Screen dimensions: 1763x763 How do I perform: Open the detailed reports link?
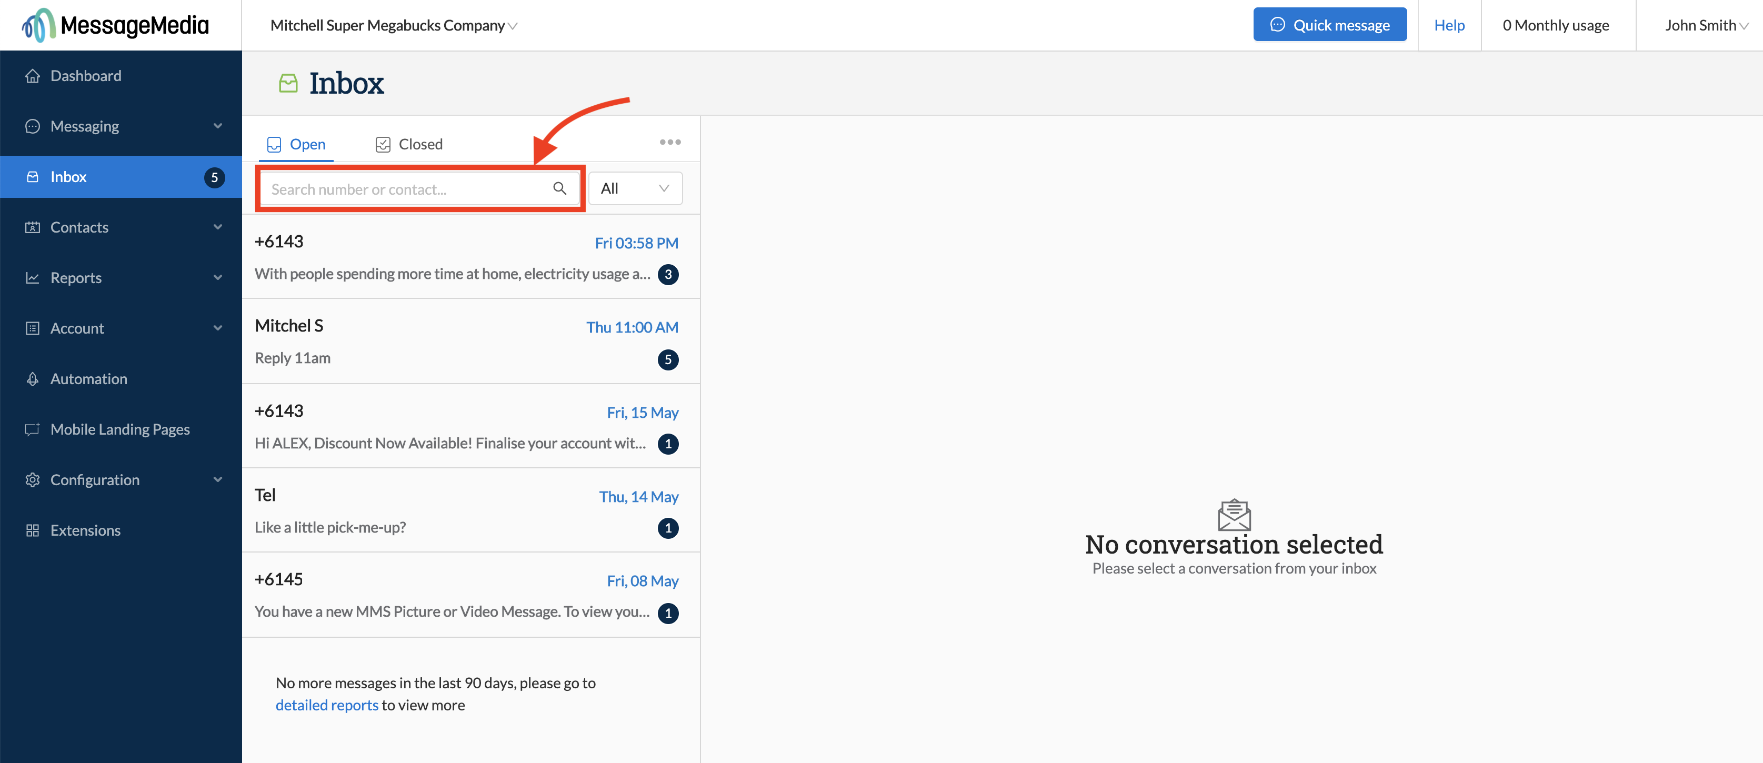pyautogui.click(x=327, y=704)
